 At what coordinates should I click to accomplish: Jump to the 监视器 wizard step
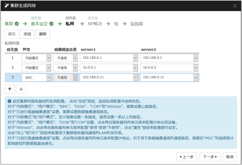(x=137, y=24)
